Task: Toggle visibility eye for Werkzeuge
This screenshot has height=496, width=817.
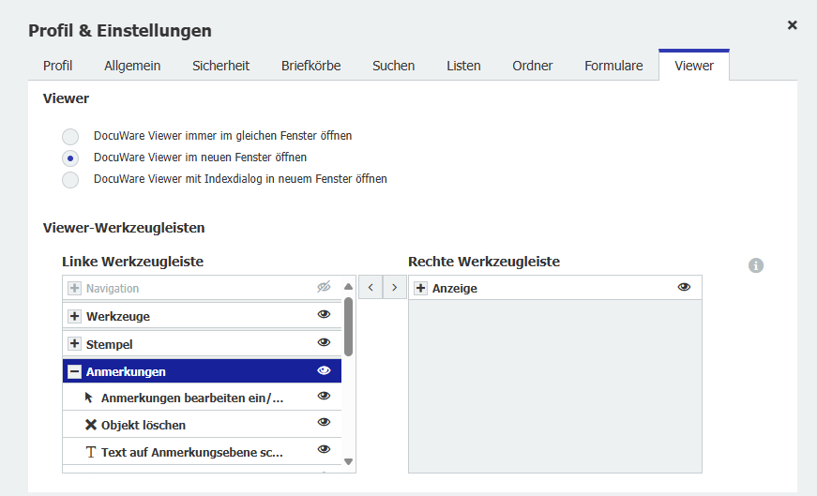Action: (x=325, y=316)
